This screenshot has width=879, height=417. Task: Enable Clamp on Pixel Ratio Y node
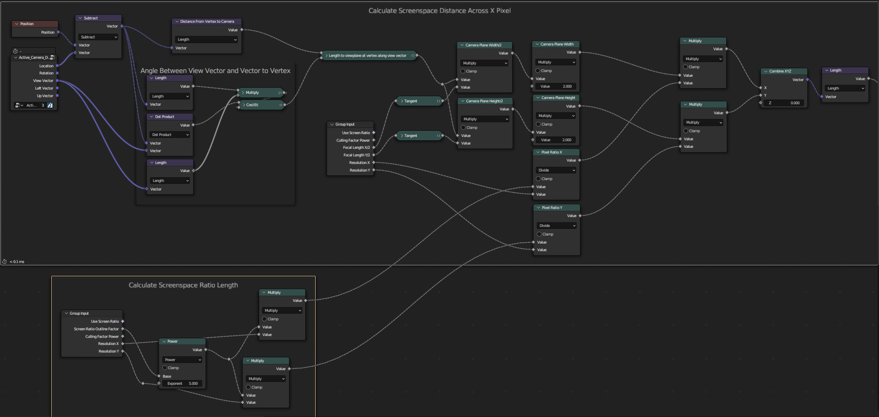(539, 234)
